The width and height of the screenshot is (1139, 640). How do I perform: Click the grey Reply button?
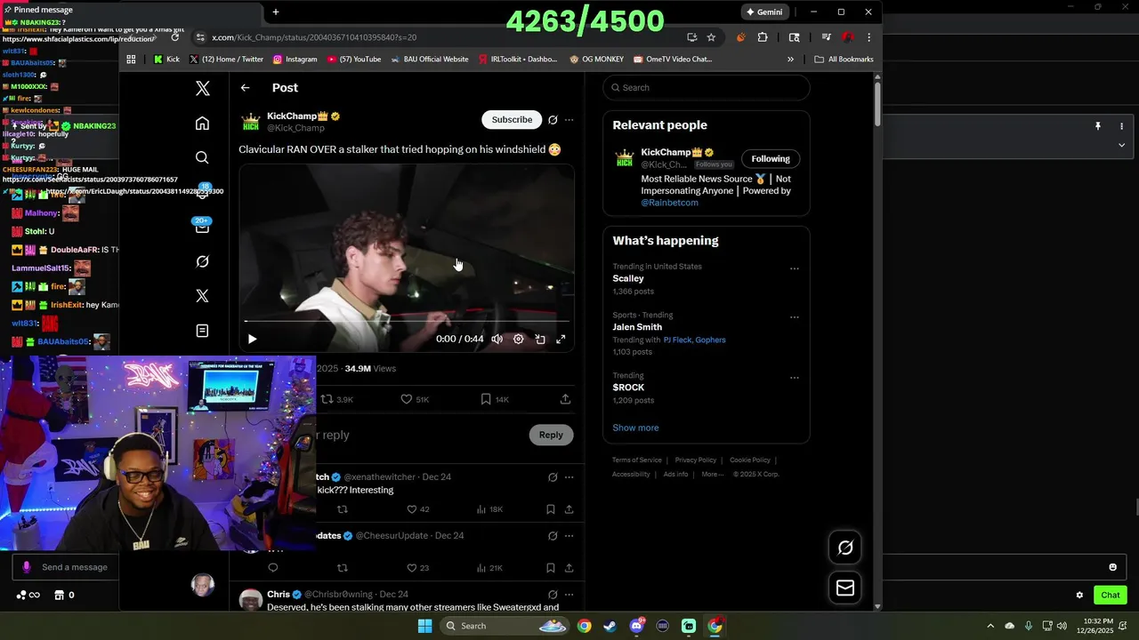pyautogui.click(x=551, y=435)
